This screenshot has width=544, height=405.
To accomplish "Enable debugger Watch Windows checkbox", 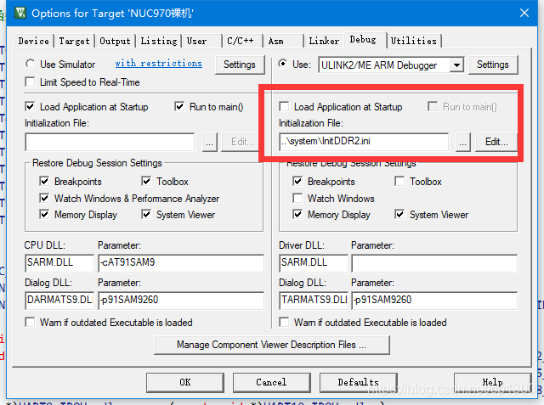I will (x=297, y=198).
